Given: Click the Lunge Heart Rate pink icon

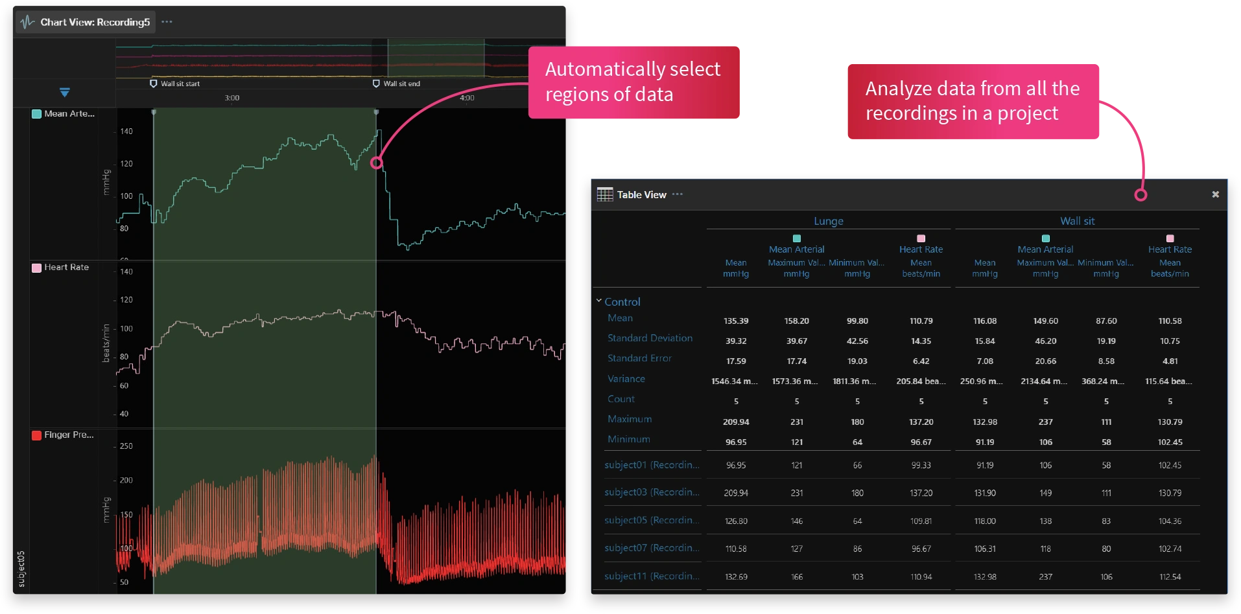Looking at the screenshot, I should (921, 238).
